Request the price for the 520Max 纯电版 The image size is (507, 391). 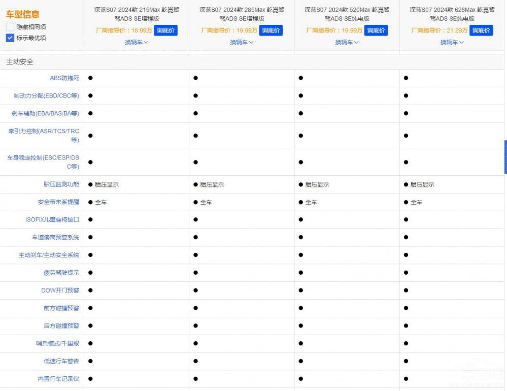(x=376, y=30)
